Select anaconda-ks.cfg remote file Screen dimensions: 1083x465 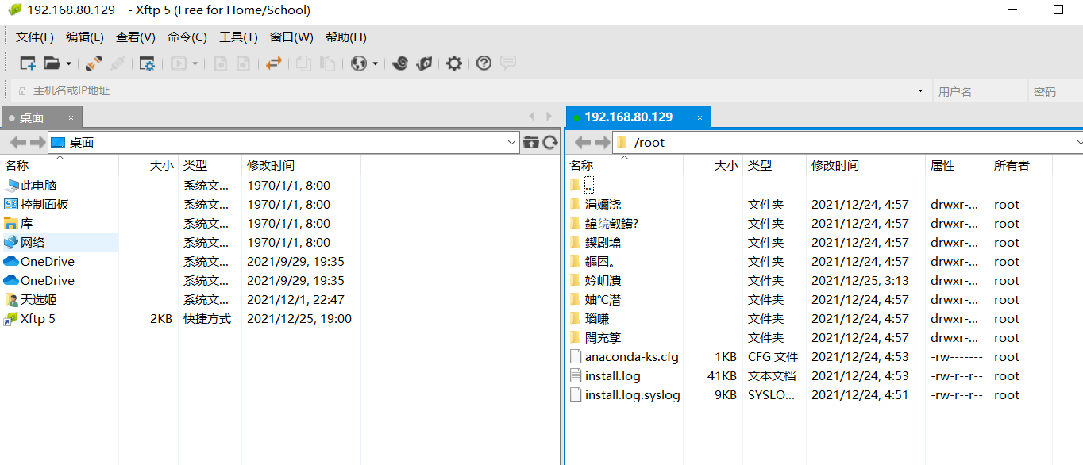pos(632,356)
